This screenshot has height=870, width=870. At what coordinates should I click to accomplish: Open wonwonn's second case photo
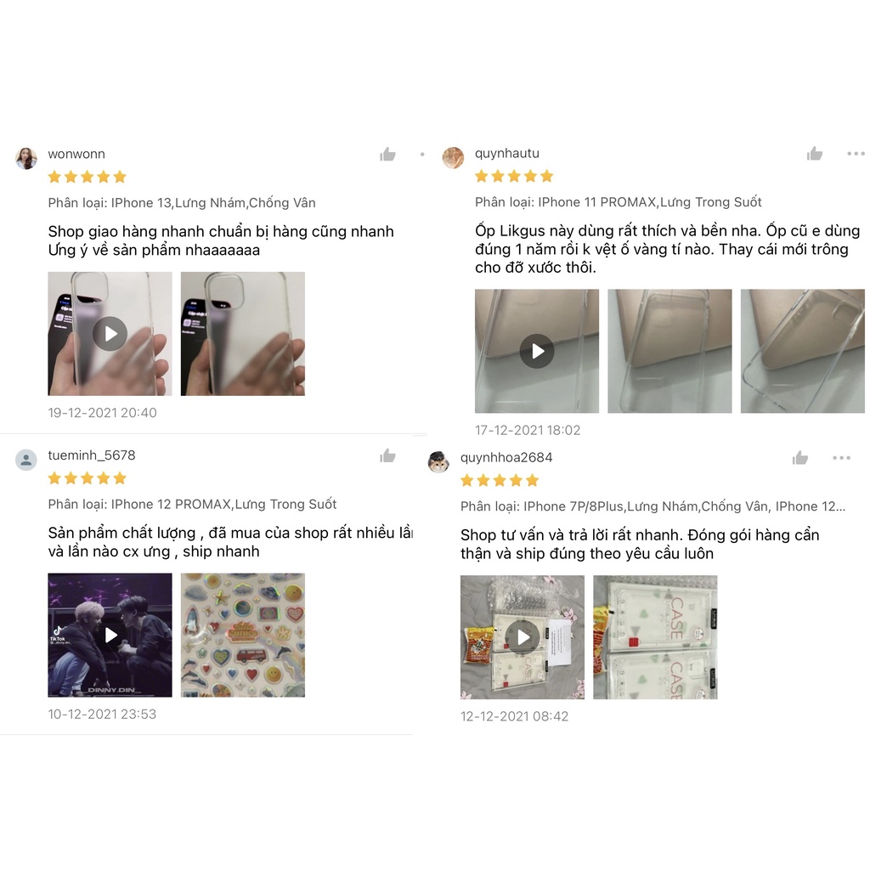pyautogui.click(x=242, y=333)
